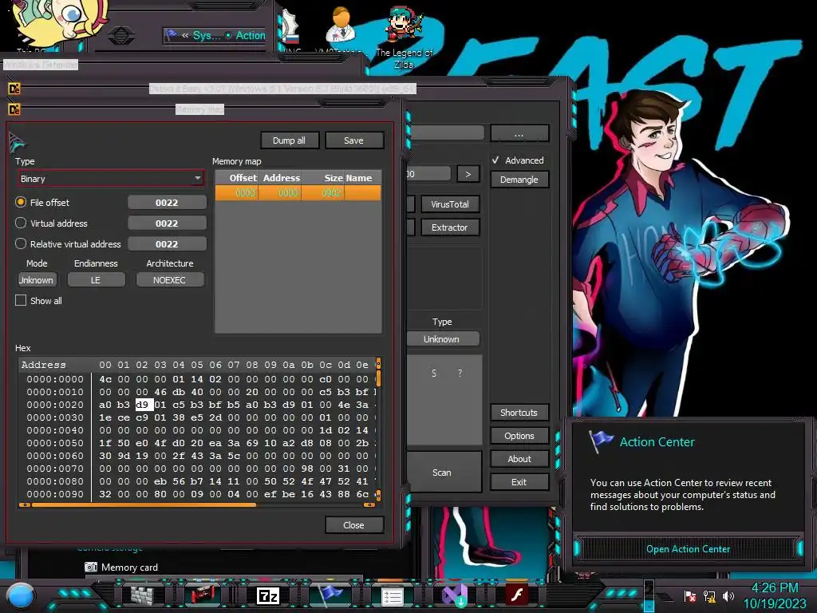This screenshot has width=817, height=613.
Task: Close the Memory map dialog with Close button
Action: [353, 525]
